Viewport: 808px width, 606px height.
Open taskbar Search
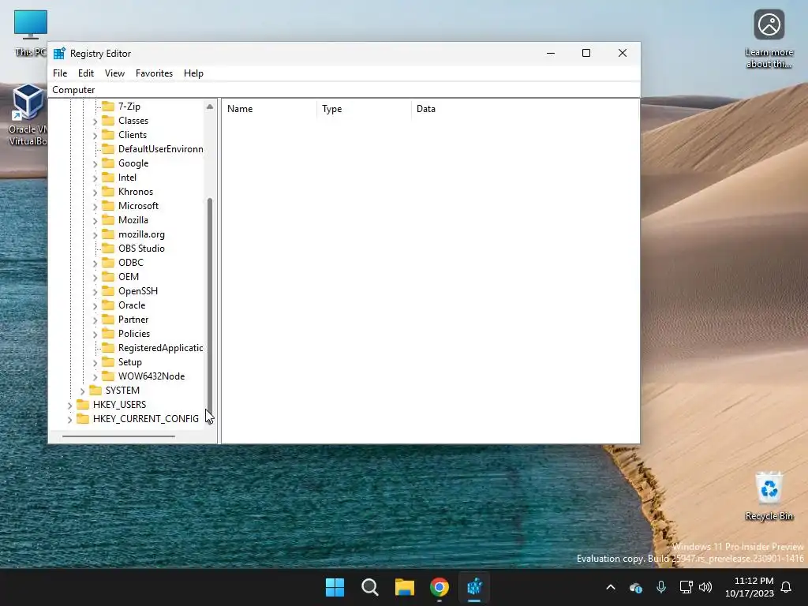[369, 587]
